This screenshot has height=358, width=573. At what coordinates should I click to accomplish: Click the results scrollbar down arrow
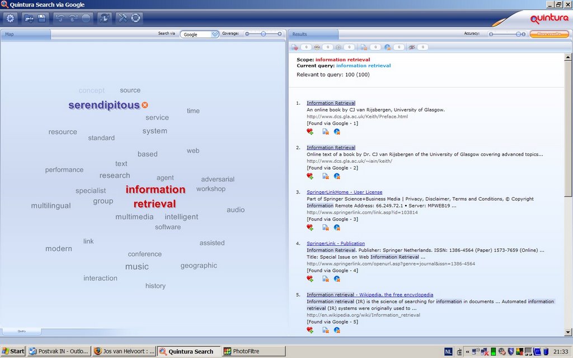568,332
